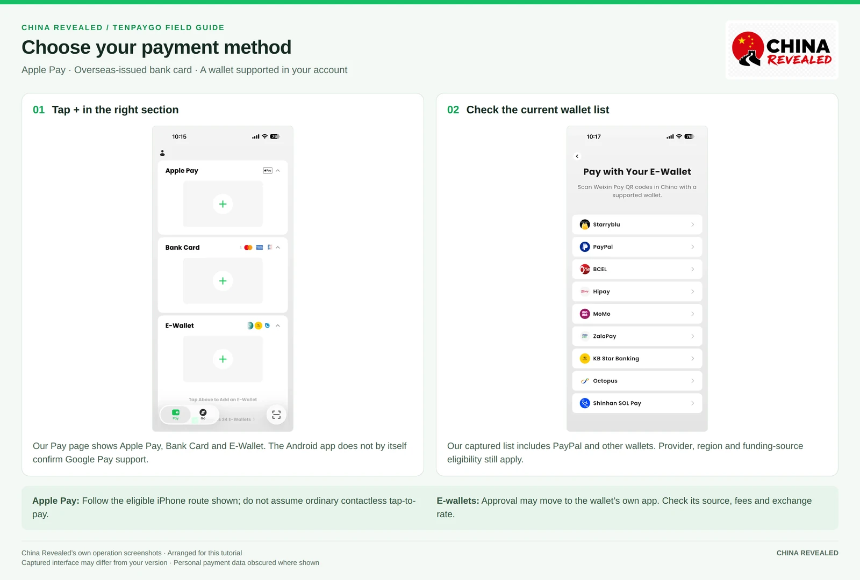The height and width of the screenshot is (580, 860).
Task: Open the Starryblu row chevron
Action: click(x=692, y=224)
